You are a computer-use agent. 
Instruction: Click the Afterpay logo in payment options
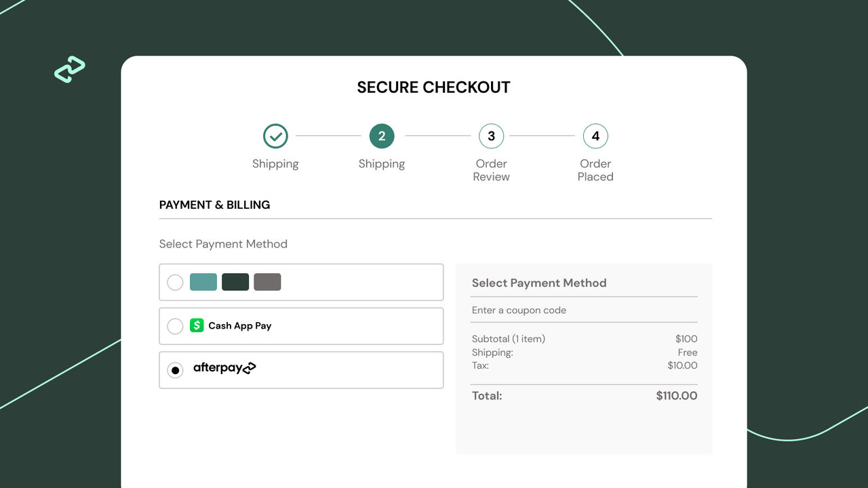[x=226, y=369]
